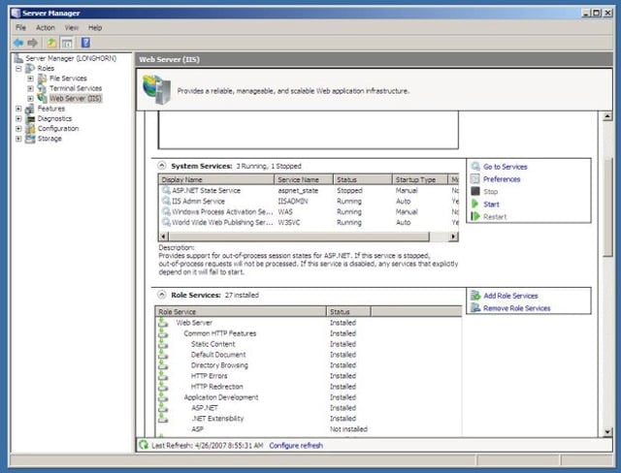Screen dimensions: 621x473
Task: Click the Configure refresh link
Action: pyautogui.click(x=296, y=446)
